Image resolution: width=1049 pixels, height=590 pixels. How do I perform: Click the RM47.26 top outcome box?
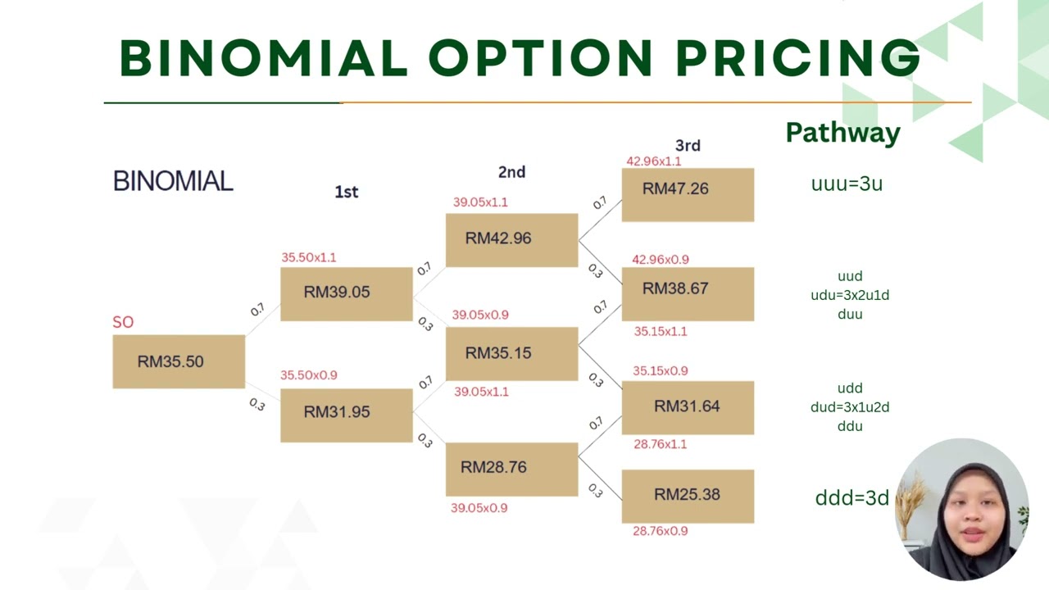(688, 195)
